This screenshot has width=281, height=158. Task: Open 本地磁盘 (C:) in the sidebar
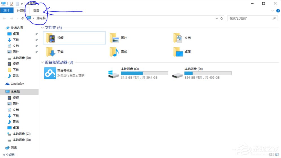21,134
